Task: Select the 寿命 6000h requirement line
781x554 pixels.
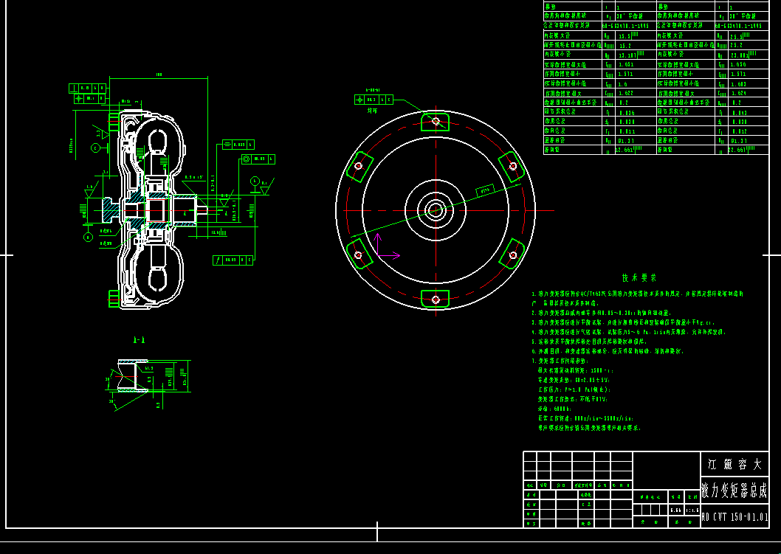Action: 554,409
